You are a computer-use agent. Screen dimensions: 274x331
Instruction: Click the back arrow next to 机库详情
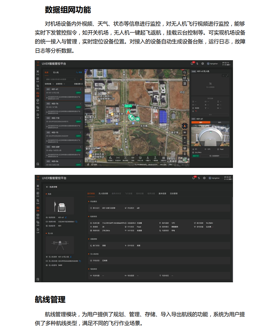point(47,187)
